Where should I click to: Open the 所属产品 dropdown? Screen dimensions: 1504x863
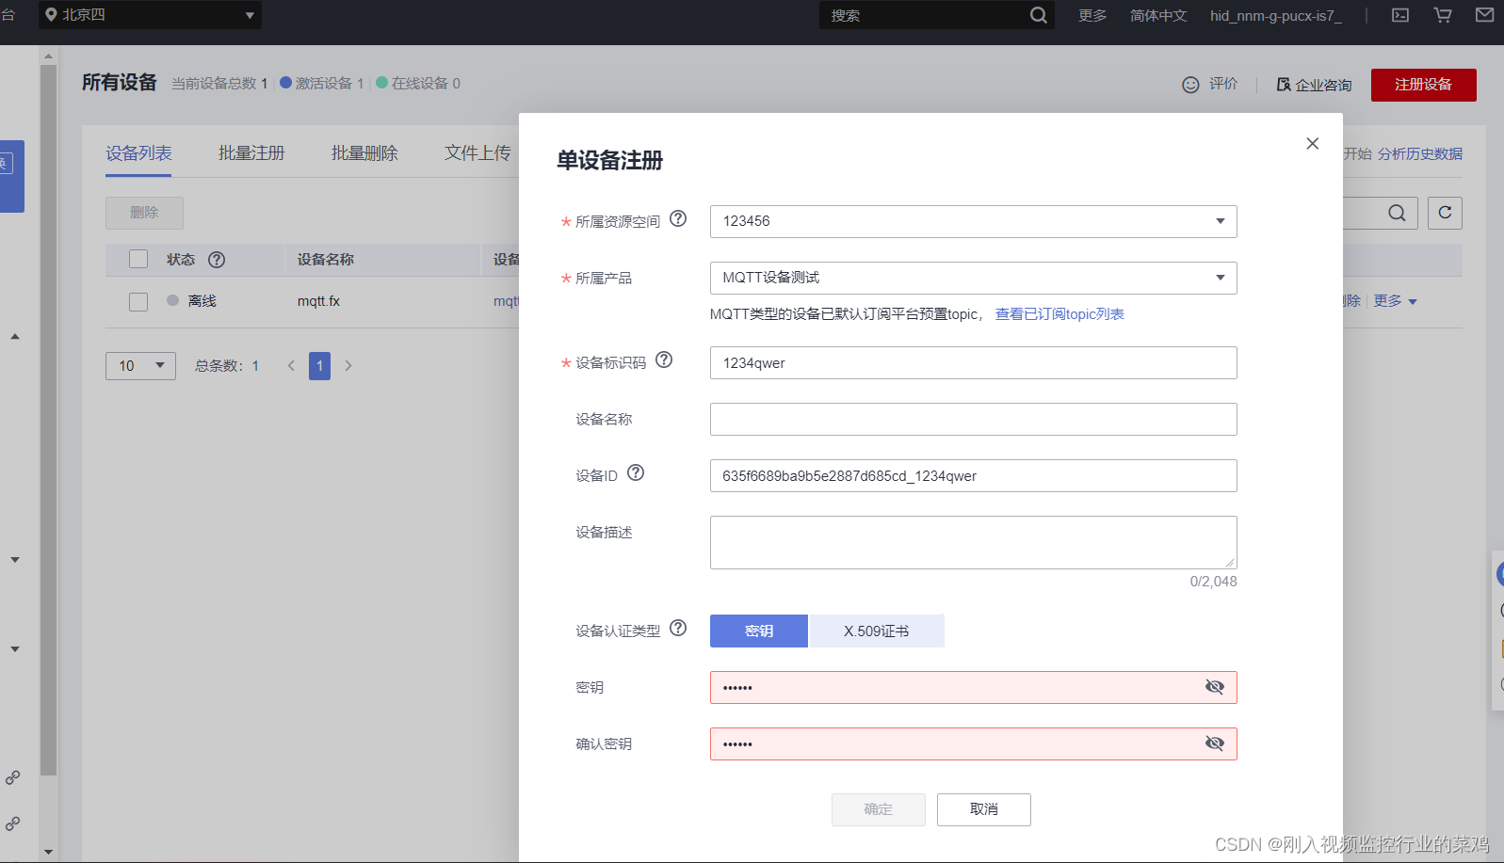click(x=973, y=278)
